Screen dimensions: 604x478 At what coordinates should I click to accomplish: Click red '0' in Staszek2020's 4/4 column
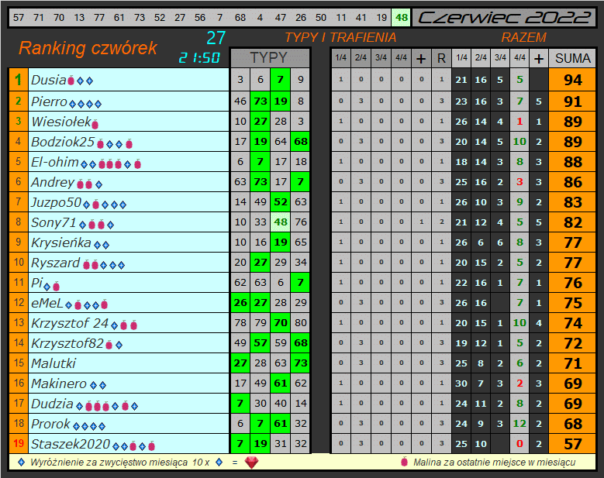[x=519, y=444]
